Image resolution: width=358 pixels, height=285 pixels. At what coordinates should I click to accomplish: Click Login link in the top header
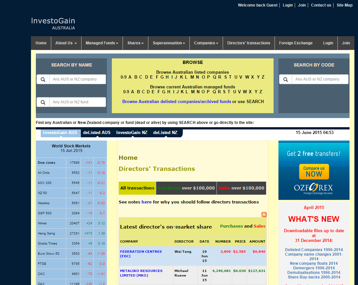(288, 5)
